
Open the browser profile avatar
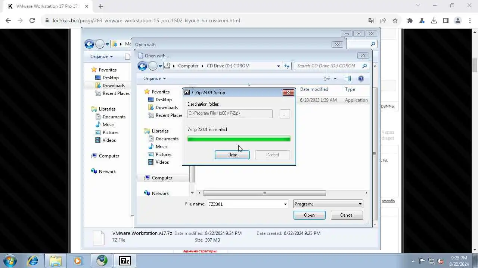point(458,20)
